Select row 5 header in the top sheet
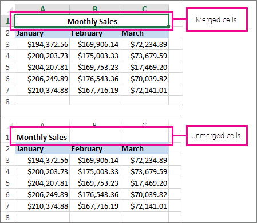Screen dimensions: 257x223 tap(7, 67)
